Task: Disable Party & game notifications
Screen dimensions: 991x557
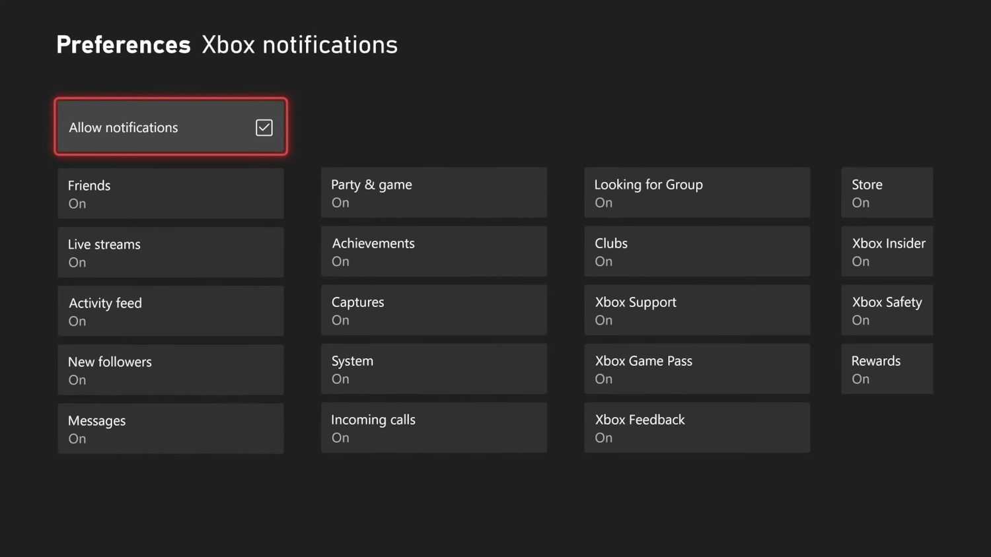Action: coord(433,192)
